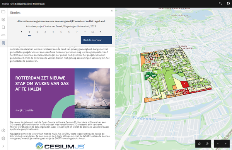
Task: Zoom out the map with minus
Action: click(218, 143)
